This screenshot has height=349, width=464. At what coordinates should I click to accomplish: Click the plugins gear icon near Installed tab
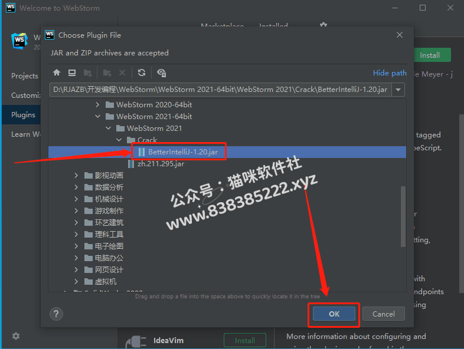coord(324,25)
